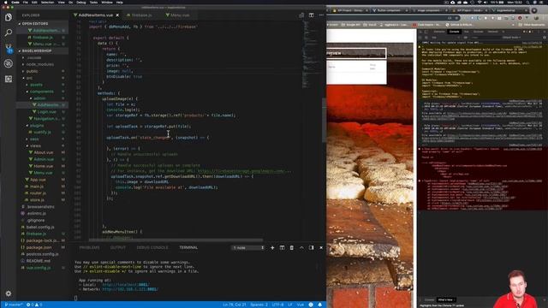Click the feedback smiley in status bar
The image size is (548, 308).
[311, 305]
